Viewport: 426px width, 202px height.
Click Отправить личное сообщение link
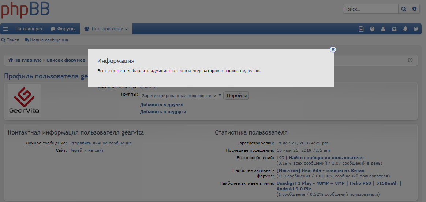tap(101, 143)
